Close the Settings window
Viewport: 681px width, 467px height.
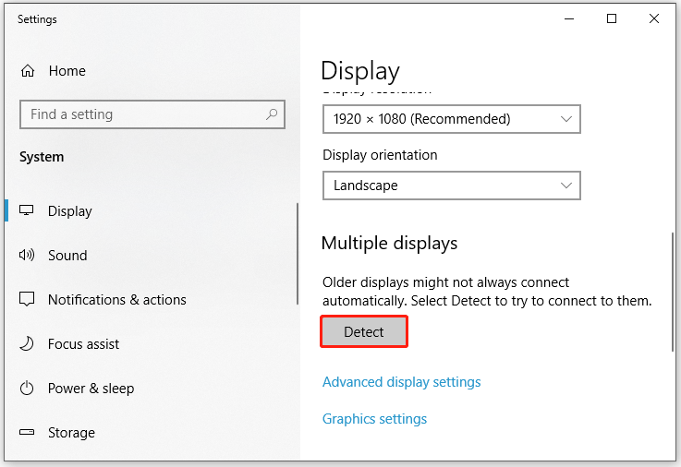653,18
